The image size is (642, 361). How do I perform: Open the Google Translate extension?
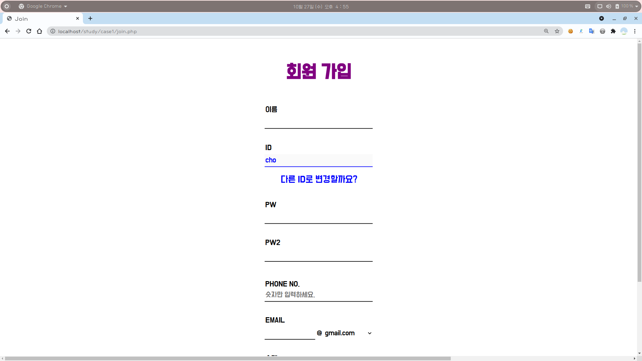[592, 31]
